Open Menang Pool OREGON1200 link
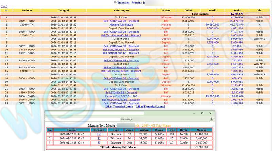The height and width of the screenshot is (151, 272). pyautogui.click(x=121, y=96)
